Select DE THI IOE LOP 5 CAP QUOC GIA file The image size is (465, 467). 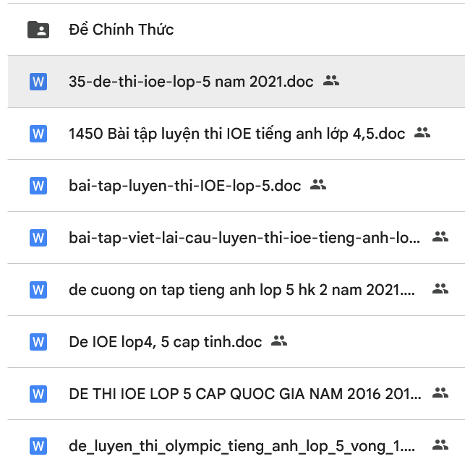[244, 393]
